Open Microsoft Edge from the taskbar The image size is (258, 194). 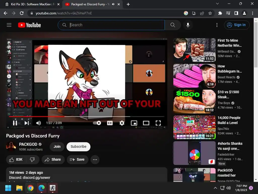tap(42, 188)
